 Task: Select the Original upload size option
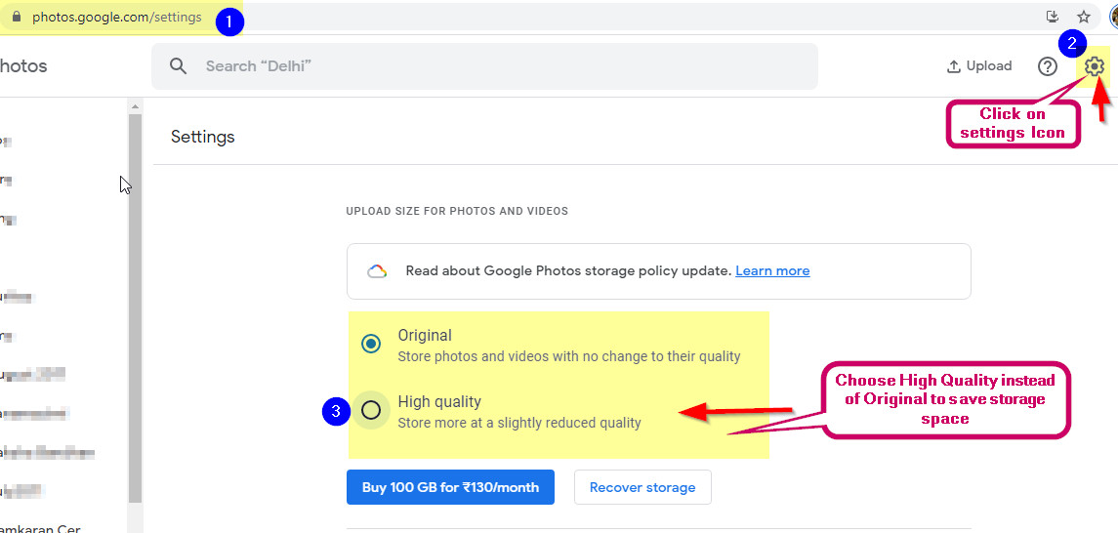click(x=371, y=345)
